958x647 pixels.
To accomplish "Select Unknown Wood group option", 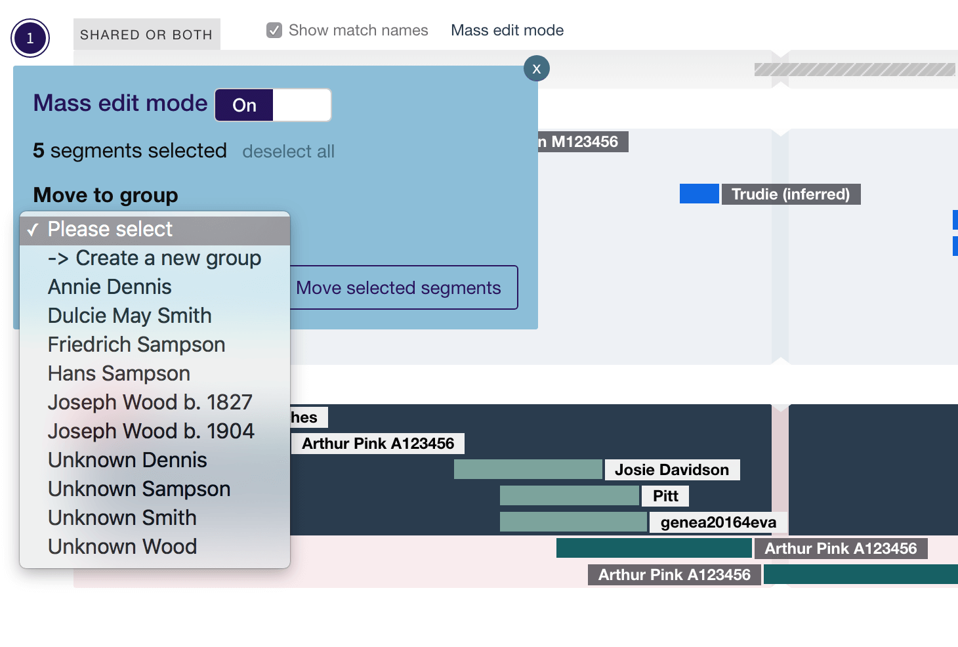I will 123,547.
